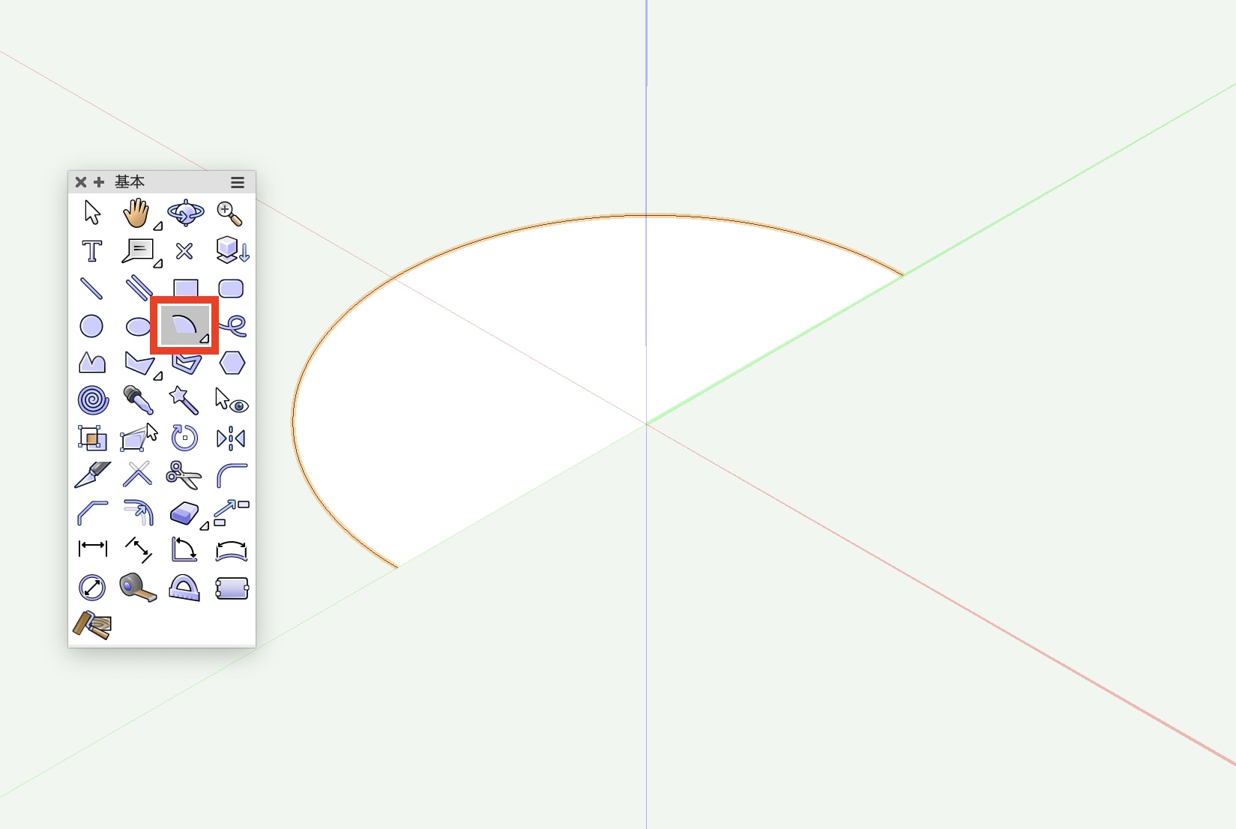Choose the Locus X-mark tool
The width and height of the screenshot is (1236, 829).
[184, 251]
